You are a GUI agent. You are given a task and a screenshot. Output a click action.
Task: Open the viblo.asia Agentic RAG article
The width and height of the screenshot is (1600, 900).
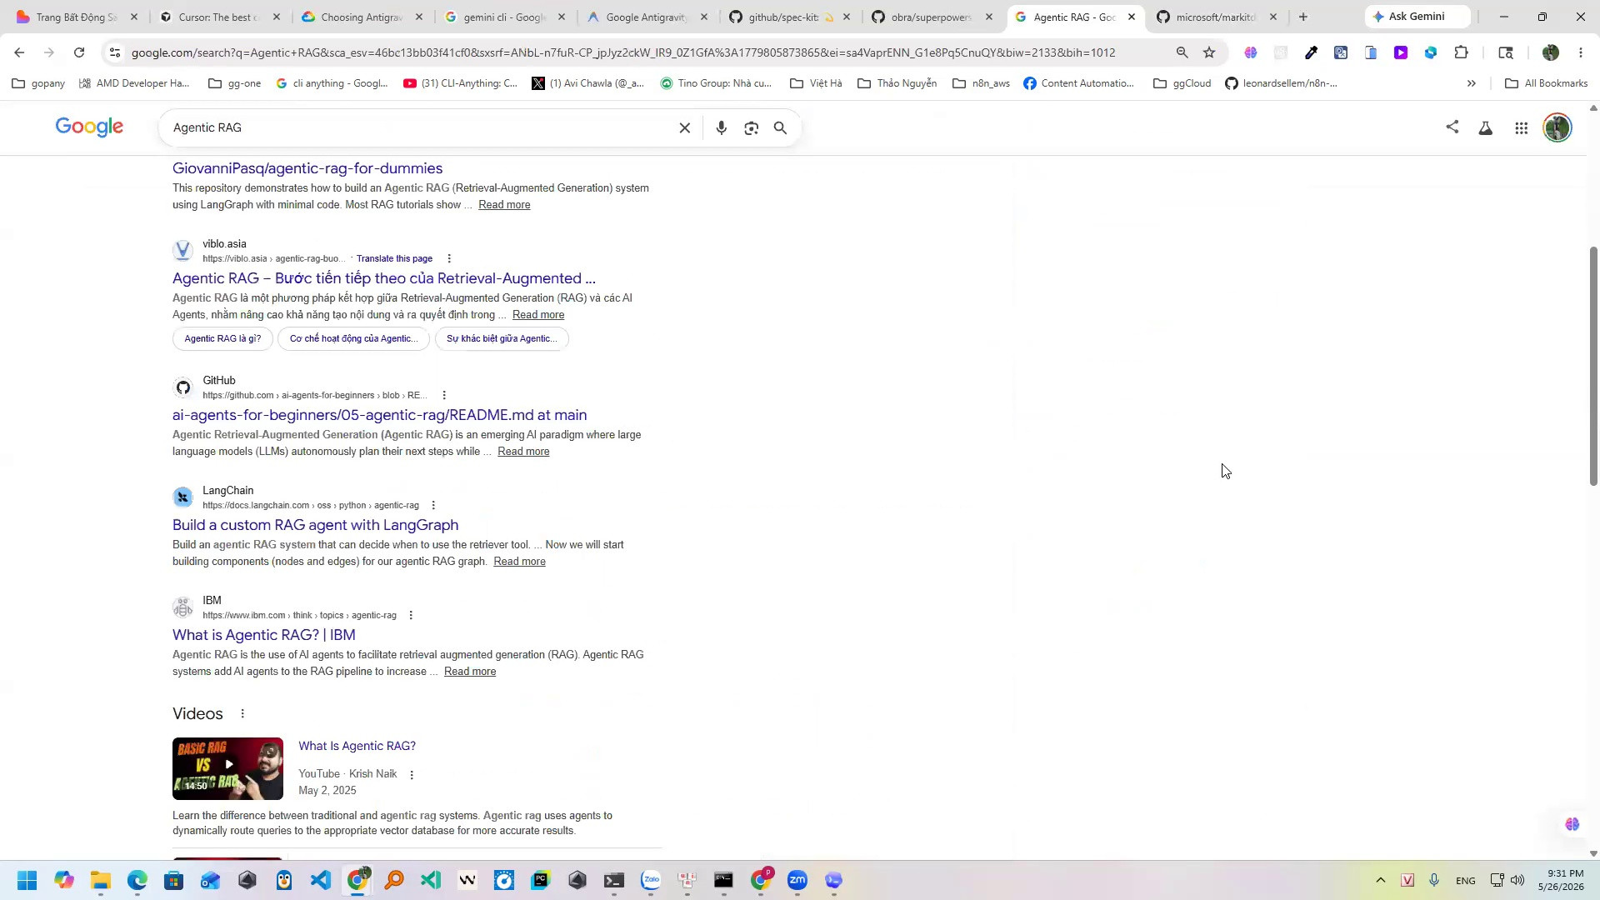(384, 278)
